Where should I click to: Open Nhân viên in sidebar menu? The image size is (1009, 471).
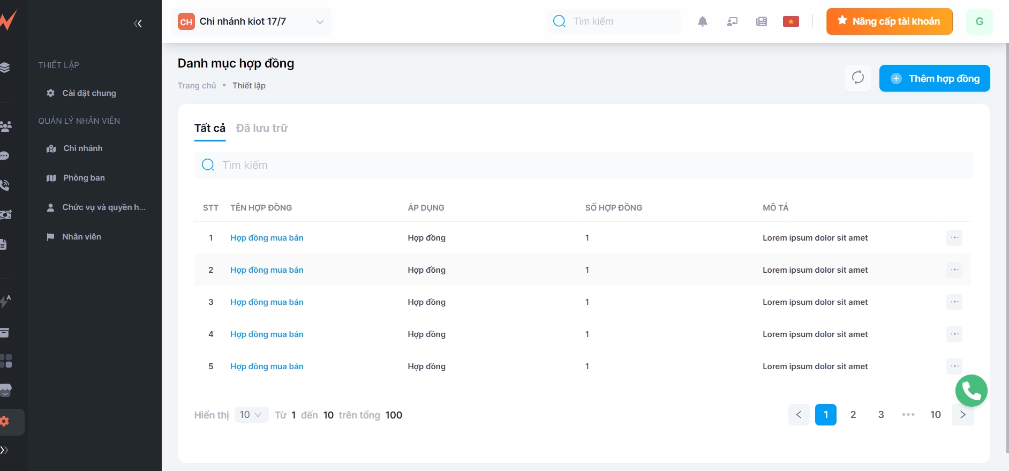click(81, 237)
